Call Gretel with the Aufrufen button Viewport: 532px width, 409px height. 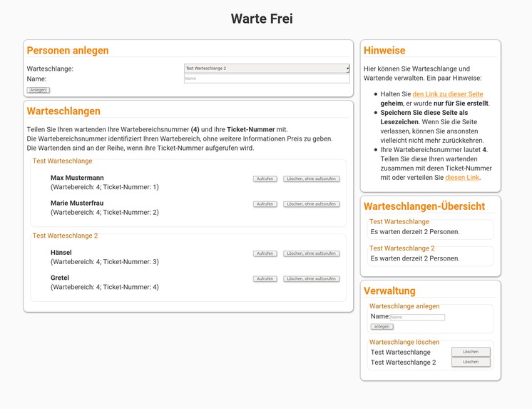pyautogui.click(x=265, y=279)
